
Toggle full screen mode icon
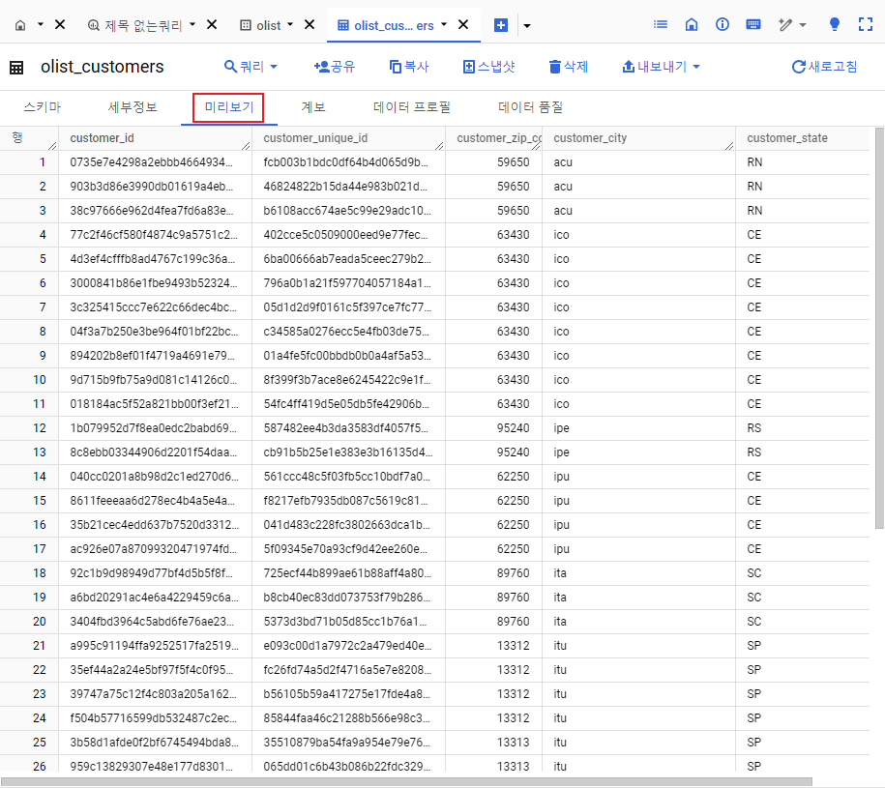click(x=866, y=24)
